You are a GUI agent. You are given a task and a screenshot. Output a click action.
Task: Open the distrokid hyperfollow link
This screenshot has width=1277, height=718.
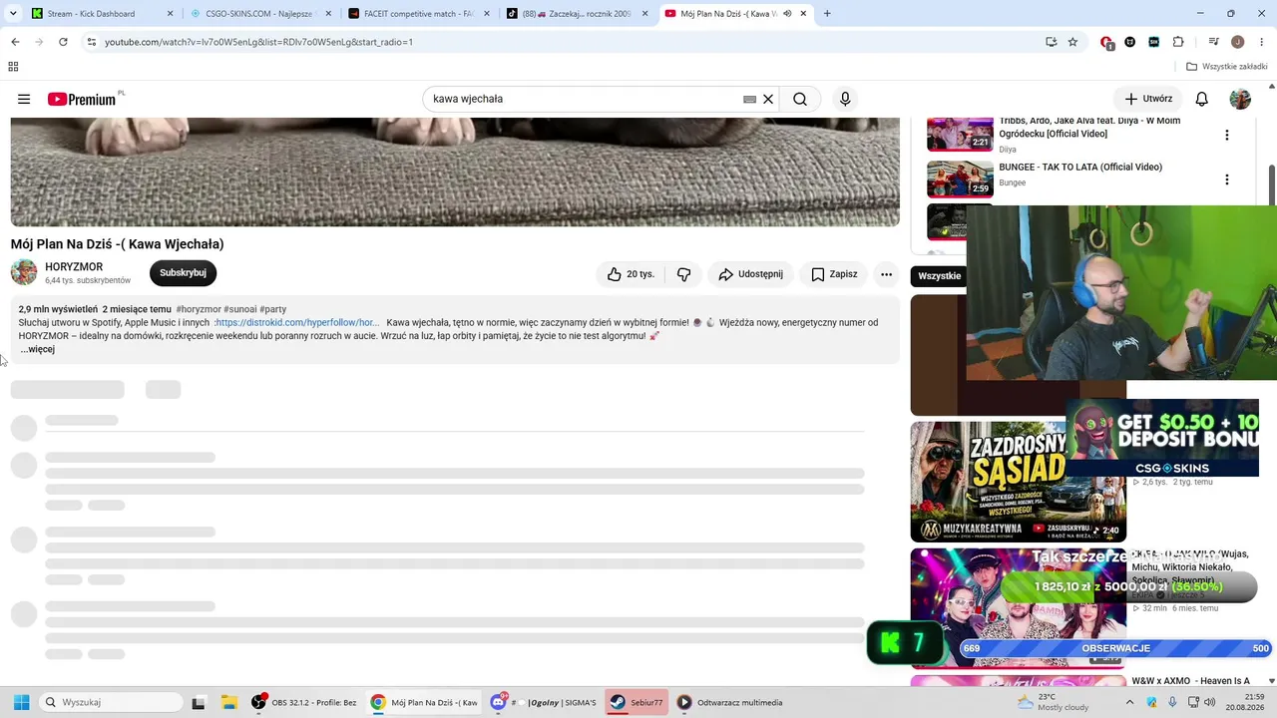[298, 323]
